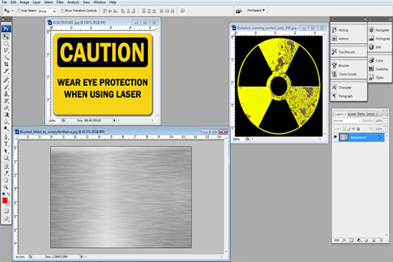
Task: Toggle Lock image pixels in Layers
Action: 349,128
